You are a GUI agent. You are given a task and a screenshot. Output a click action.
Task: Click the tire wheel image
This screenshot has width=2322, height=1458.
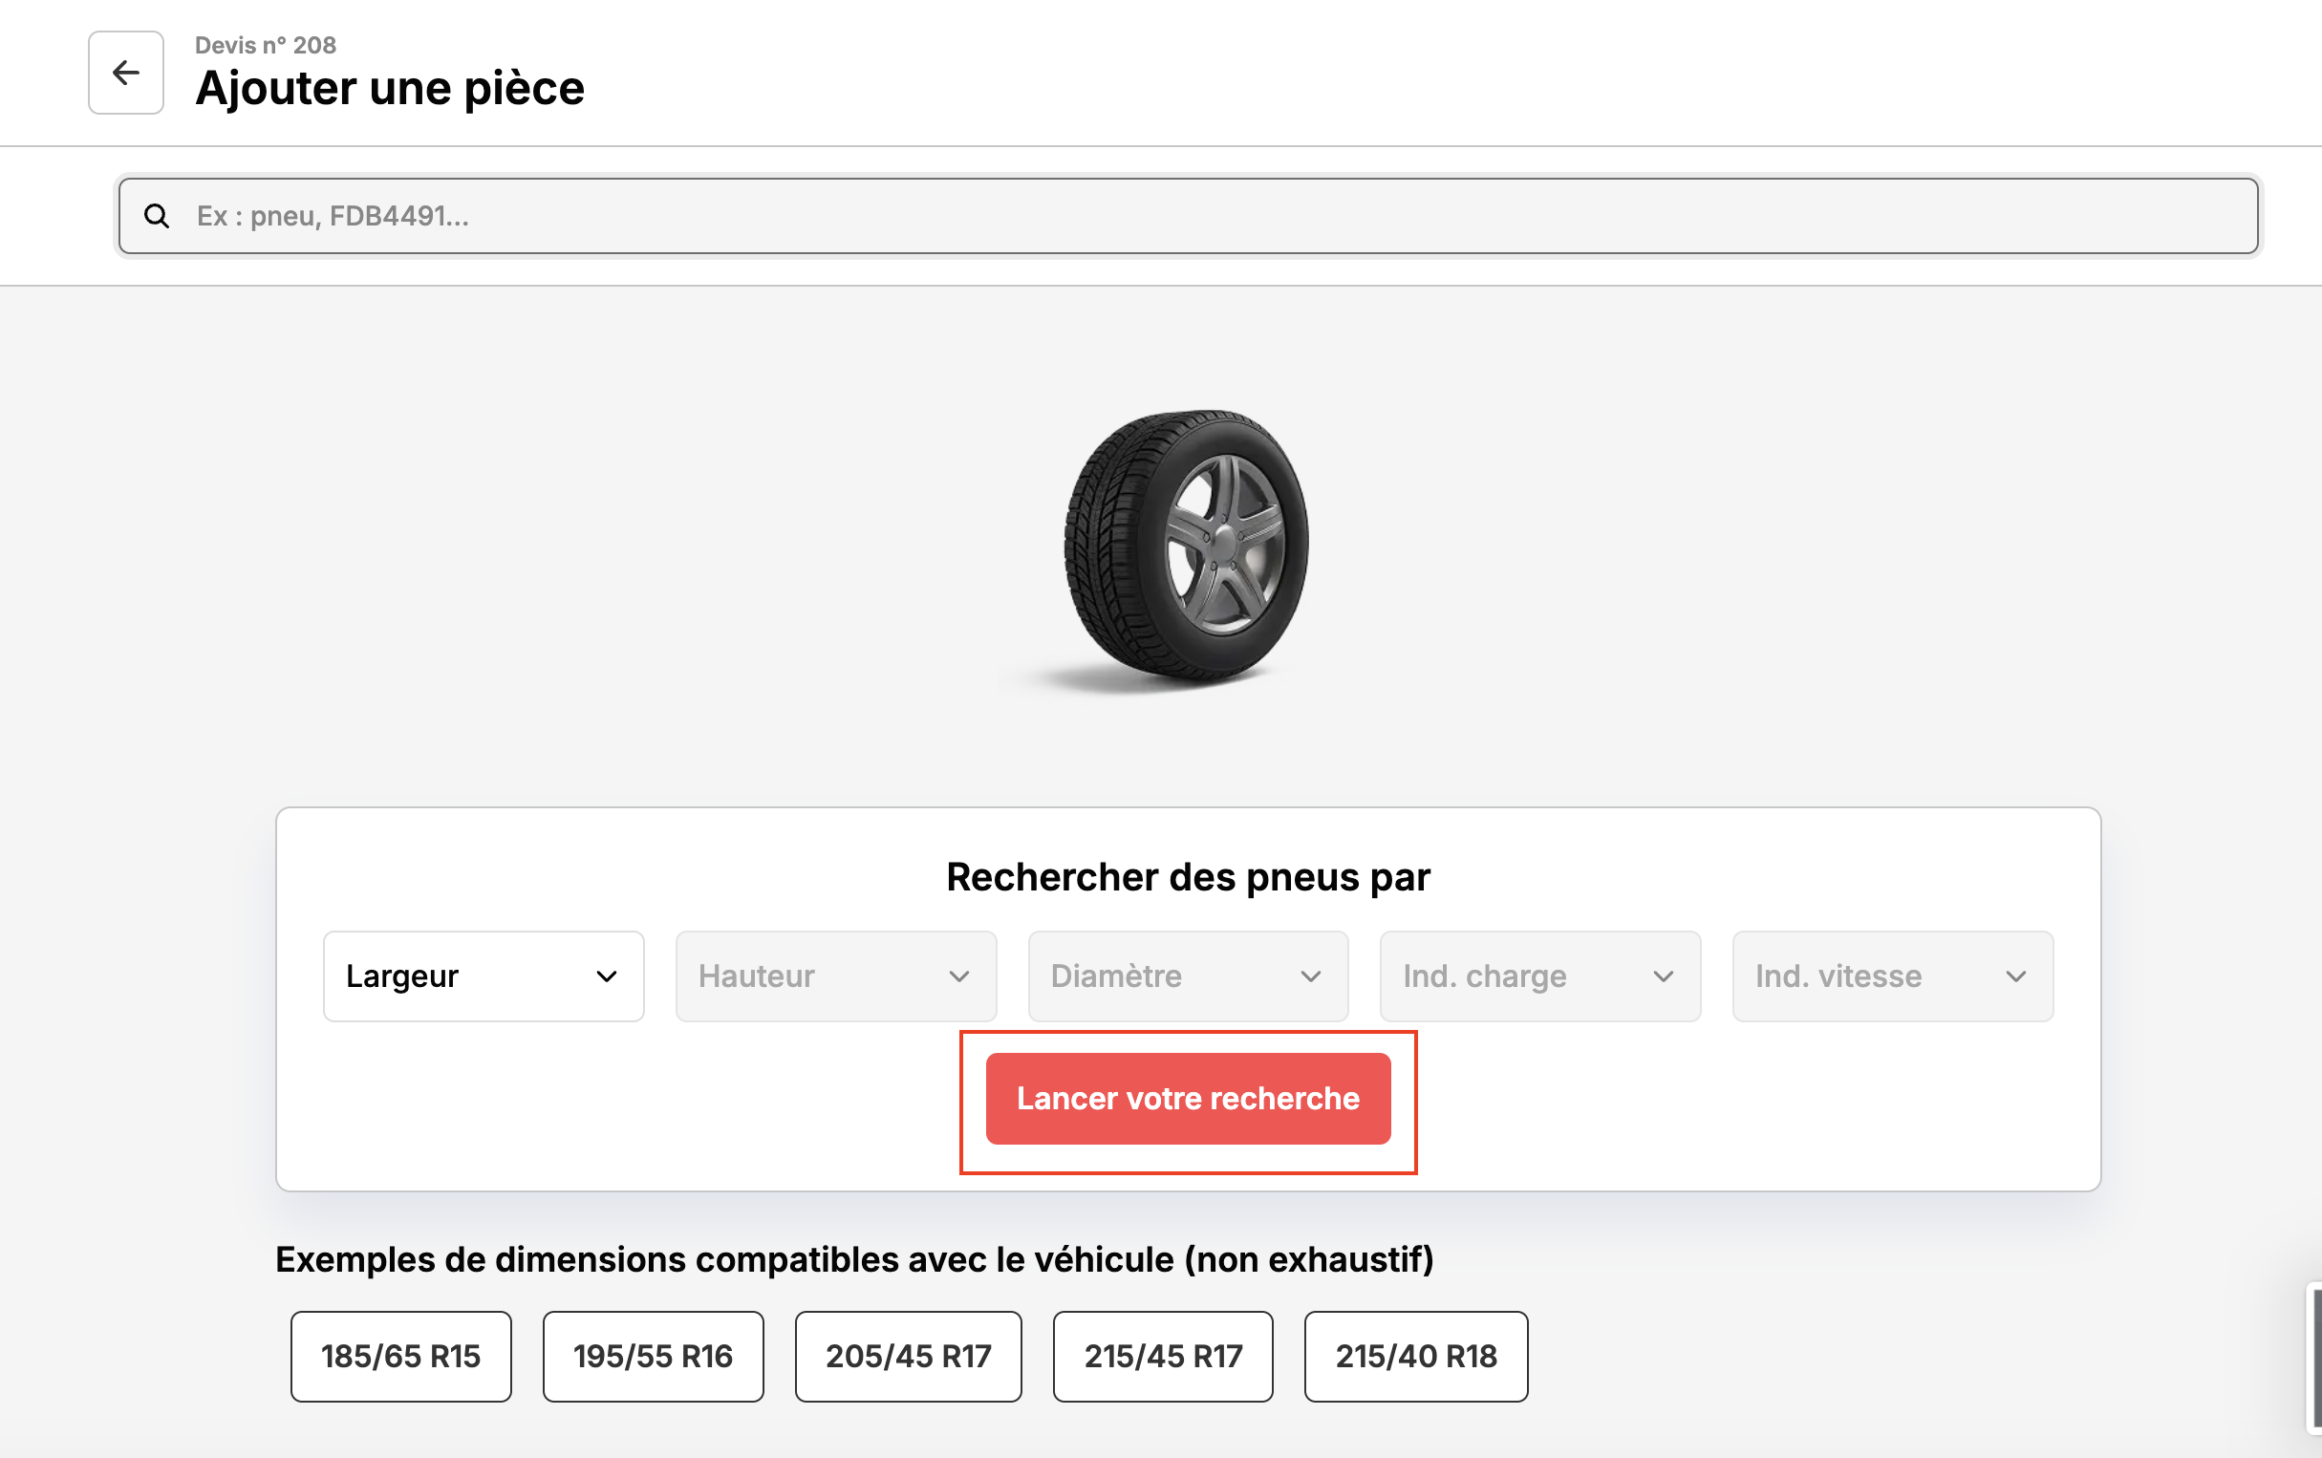click(1184, 549)
